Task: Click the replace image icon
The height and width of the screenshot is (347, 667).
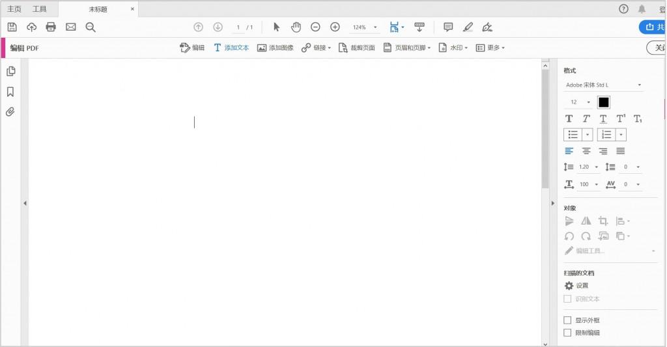Action: coord(603,236)
